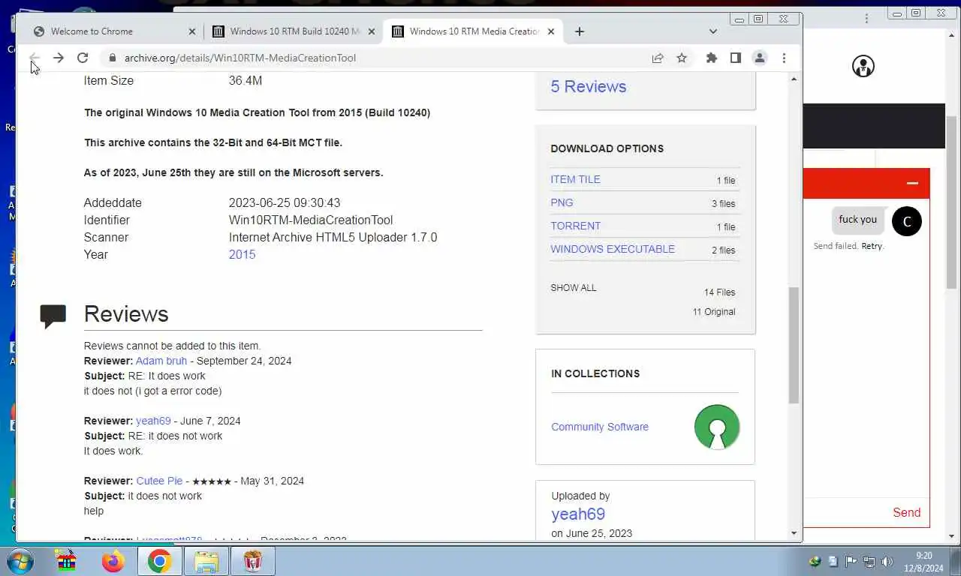Viewport: 961px width, 576px height.
Task: Select the Windows 10 RTM Media Creation tab
Action: click(473, 31)
